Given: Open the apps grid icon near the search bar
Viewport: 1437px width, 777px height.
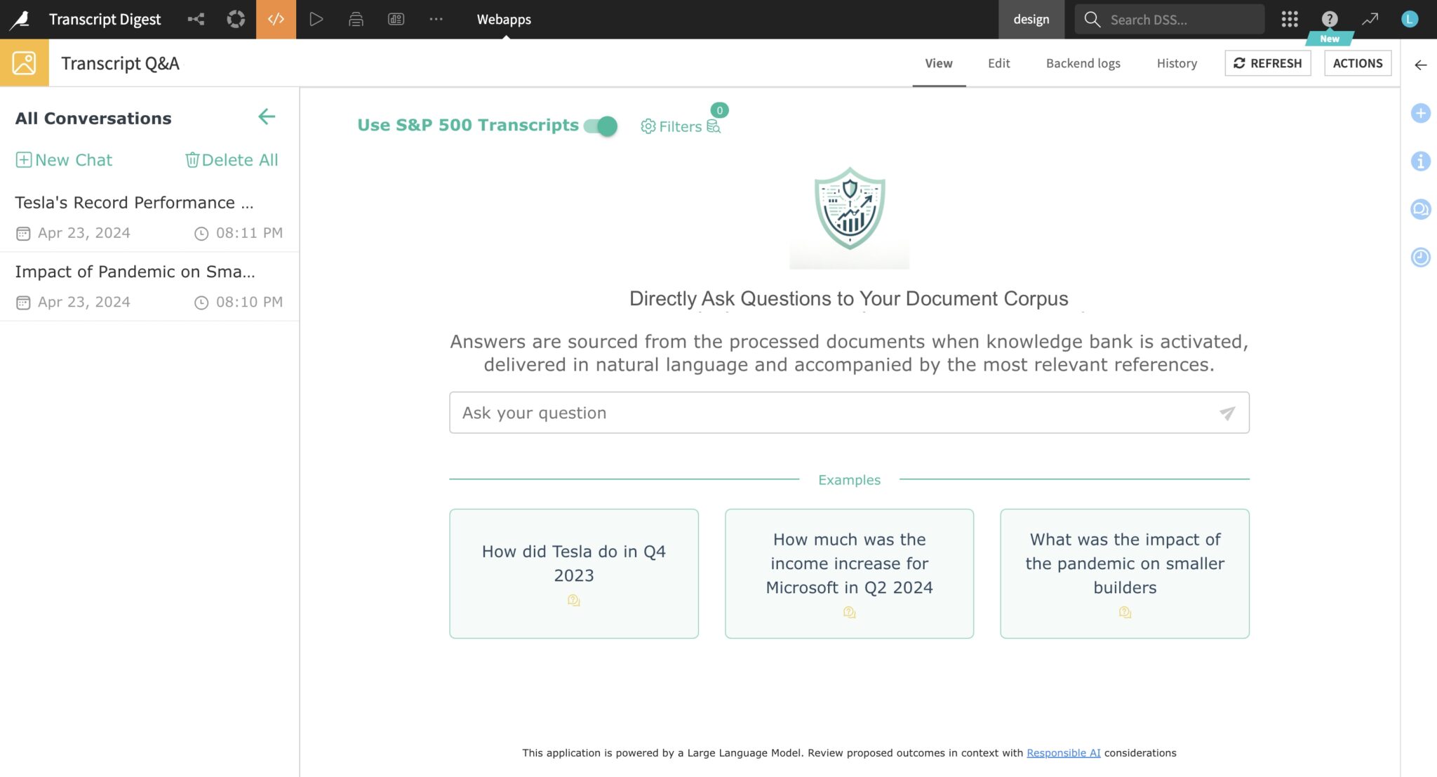Looking at the screenshot, I should click(1290, 19).
